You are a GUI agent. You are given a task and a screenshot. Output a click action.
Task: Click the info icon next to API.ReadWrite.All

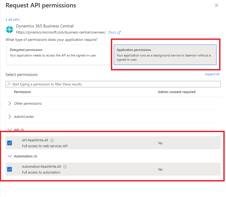pos(52,140)
